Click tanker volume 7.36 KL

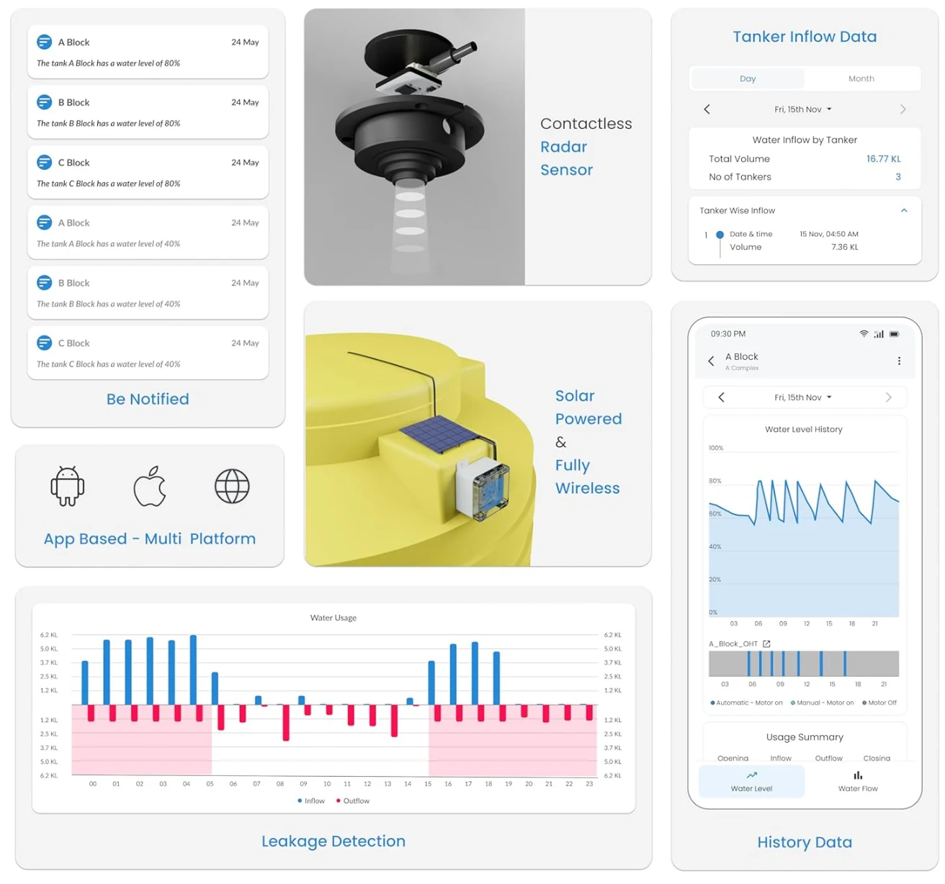coord(844,247)
